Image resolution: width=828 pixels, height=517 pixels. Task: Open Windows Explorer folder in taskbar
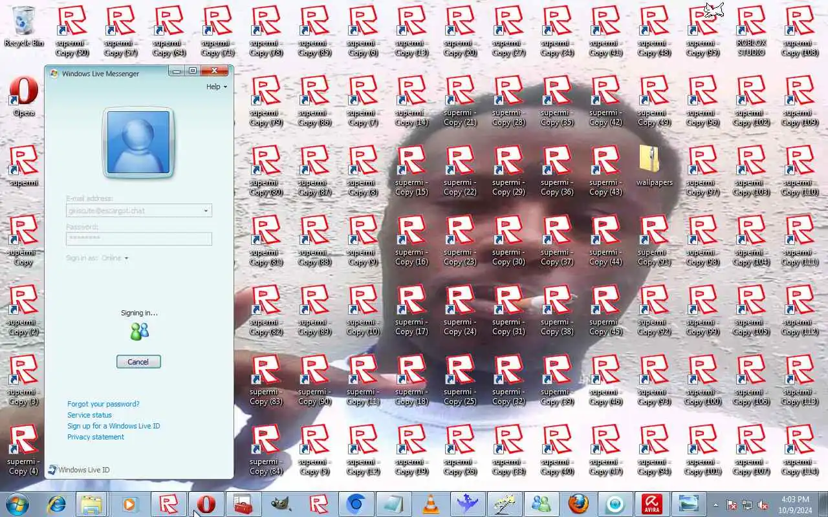[91, 504]
